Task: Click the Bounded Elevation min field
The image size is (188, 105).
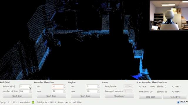Action: [x=58, y=86]
